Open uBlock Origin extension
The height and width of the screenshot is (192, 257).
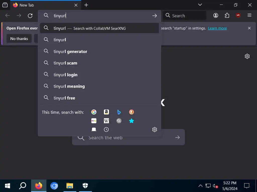(x=238, y=15)
